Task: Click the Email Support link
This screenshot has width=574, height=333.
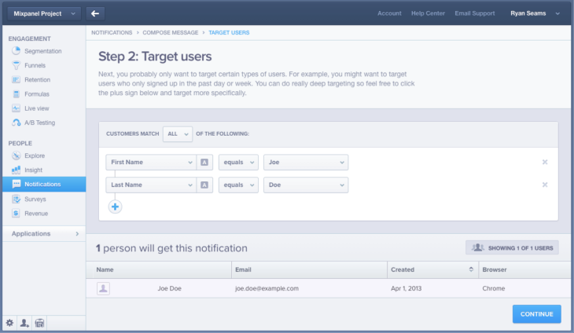Action: pyautogui.click(x=475, y=13)
